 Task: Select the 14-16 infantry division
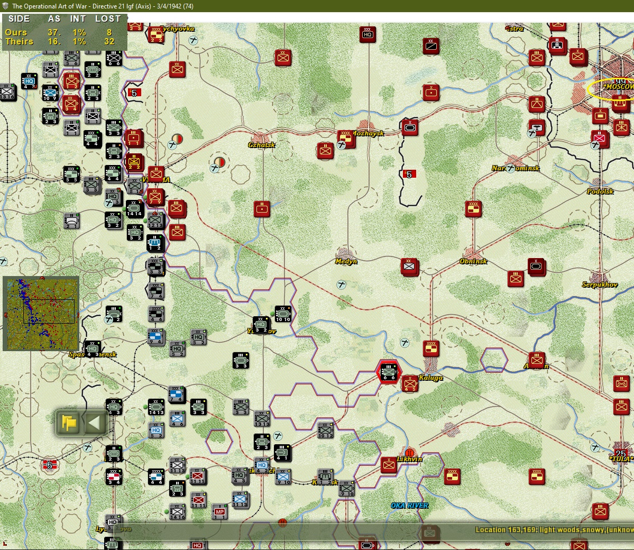pyautogui.click(x=177, y=511)
